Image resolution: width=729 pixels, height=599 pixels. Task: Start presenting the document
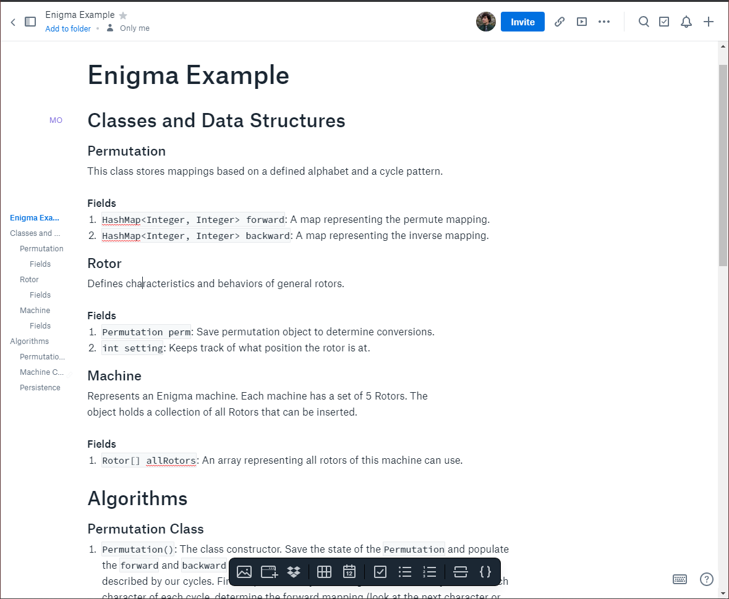click(x=581, y=22)
